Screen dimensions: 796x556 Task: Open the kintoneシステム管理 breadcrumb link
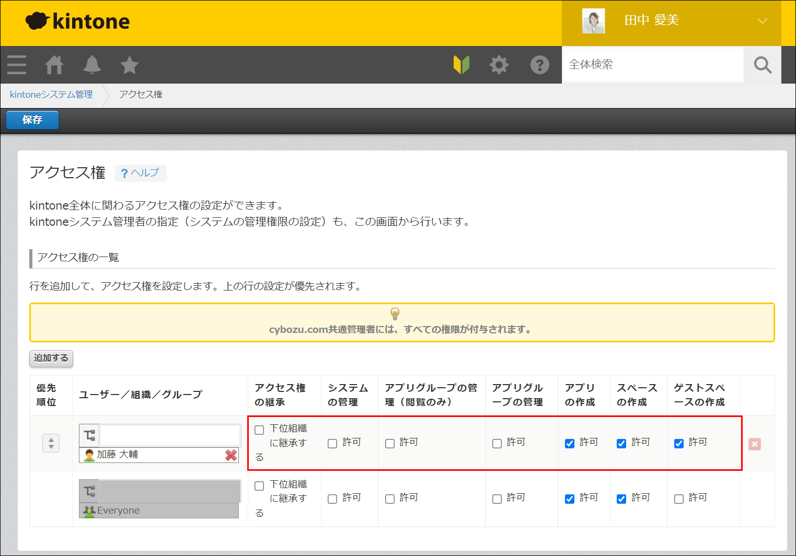(51, 95)
